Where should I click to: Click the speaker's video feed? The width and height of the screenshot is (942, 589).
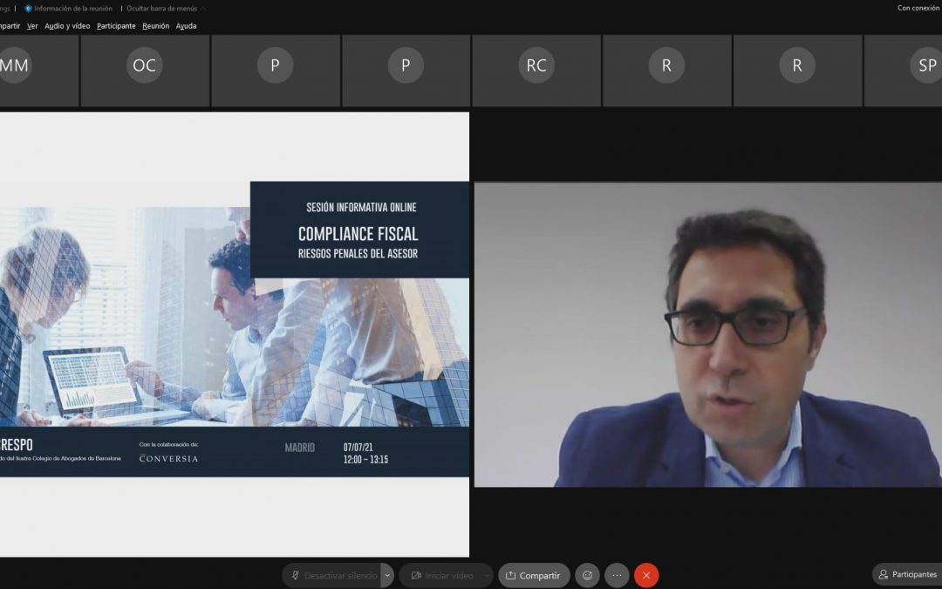click(708, 335)
